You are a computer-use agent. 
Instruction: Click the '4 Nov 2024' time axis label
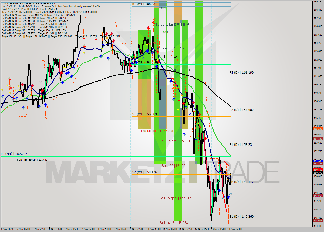point(6,229)
